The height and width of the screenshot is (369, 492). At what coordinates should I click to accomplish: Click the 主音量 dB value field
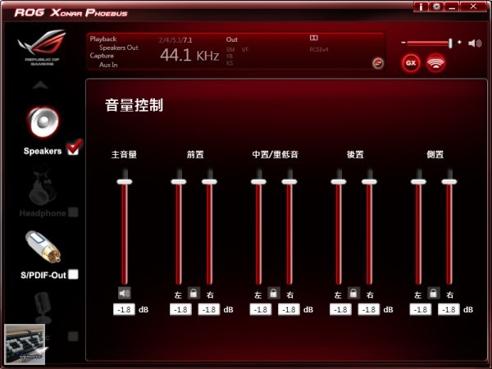point(125,309)
